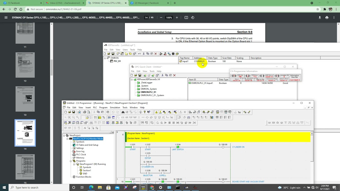Open the PDF viewer more actions menu
This screenshot has width=340, height=191.
coord(334,18)
